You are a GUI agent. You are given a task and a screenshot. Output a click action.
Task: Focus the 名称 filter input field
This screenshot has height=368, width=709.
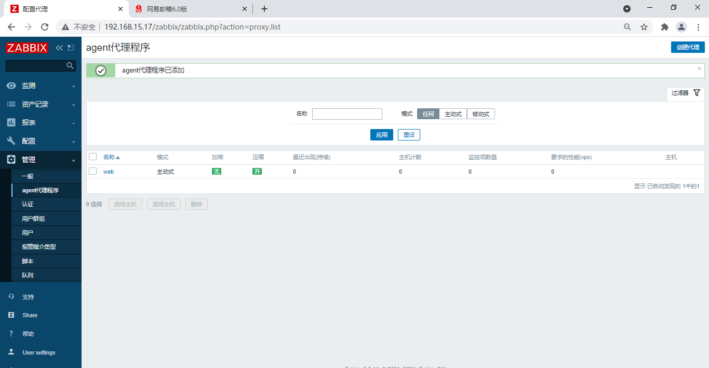[347, 114]
